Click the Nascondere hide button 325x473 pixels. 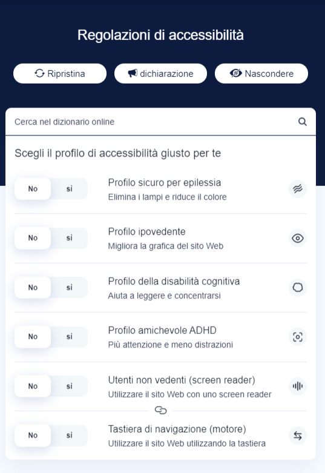pos(261,74)
